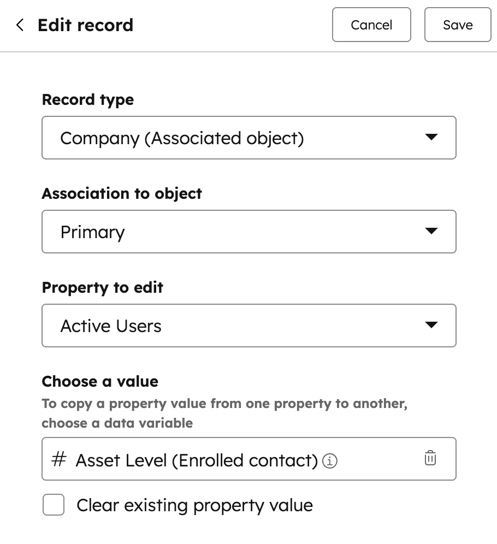Image resolution: width=497 pixels, height=544 pixels.
Task: Remove the selected data variable with trash icon
Action: [x=430, y=459]
